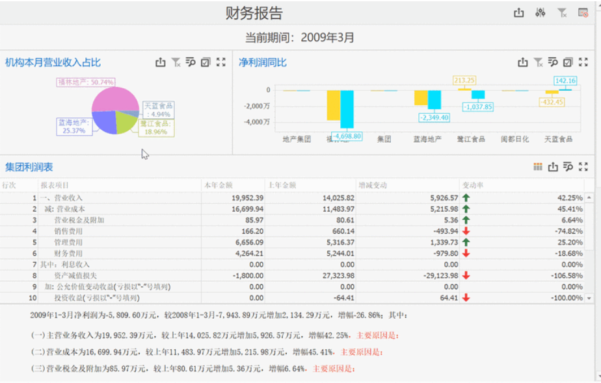Open data inspector in 机构本月营业收入占比 panel
The image size is (601, 383).
pyautogui.click(x=191, y=62)
